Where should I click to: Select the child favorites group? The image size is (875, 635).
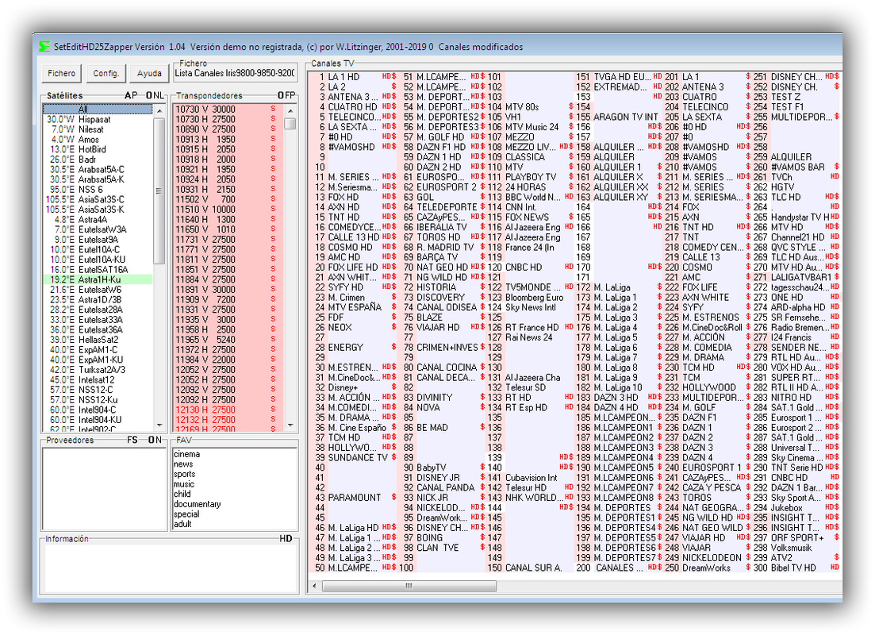182,494
